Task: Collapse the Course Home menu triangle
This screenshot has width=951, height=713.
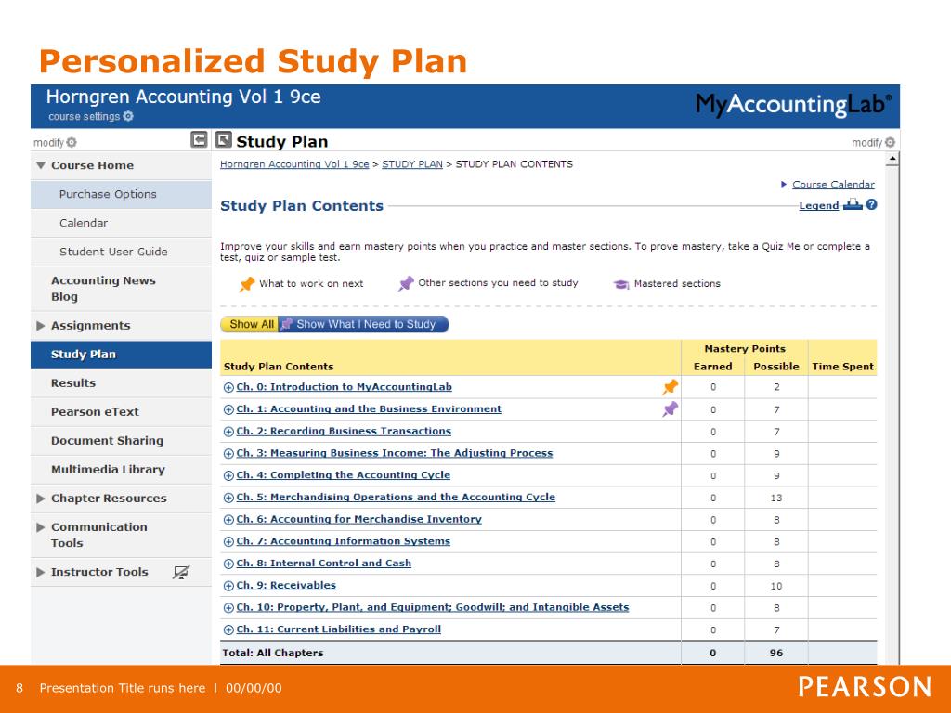Action: tap(41, 165)
